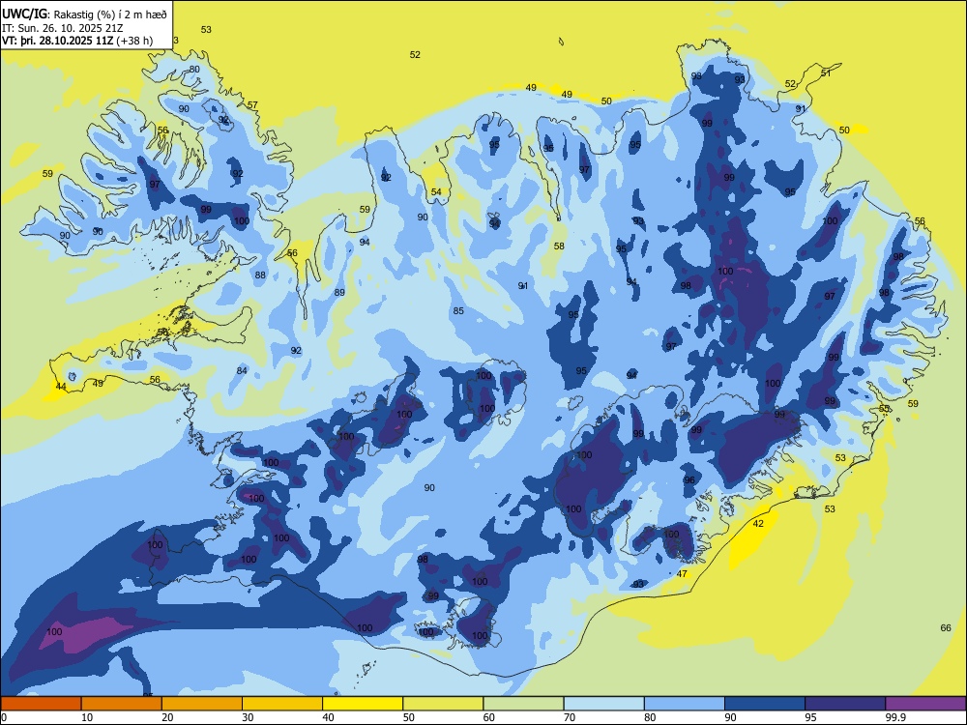This screenshot has height=725, width=967.
Task: Select the pale blue 70–80 legend swatch
Action: 603,704
